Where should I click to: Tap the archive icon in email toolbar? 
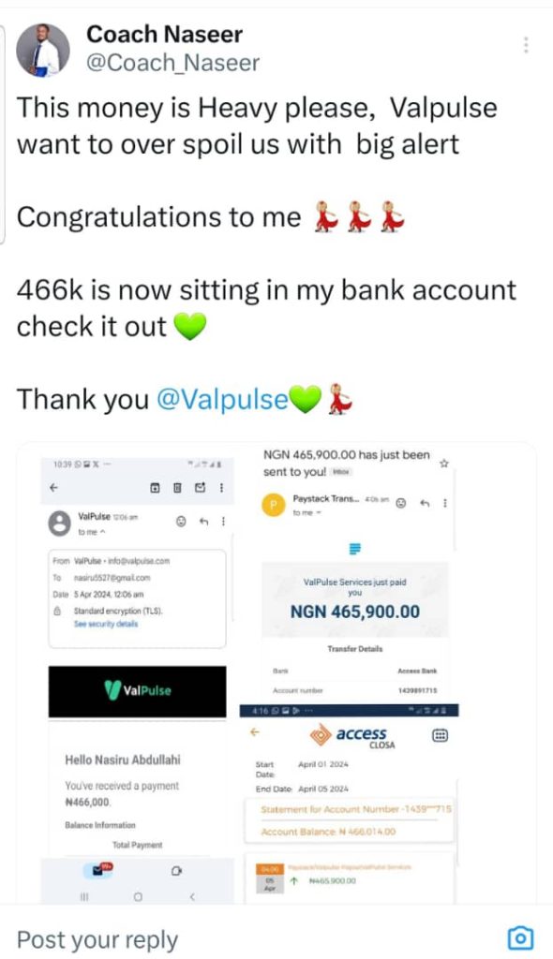[155, 487]
